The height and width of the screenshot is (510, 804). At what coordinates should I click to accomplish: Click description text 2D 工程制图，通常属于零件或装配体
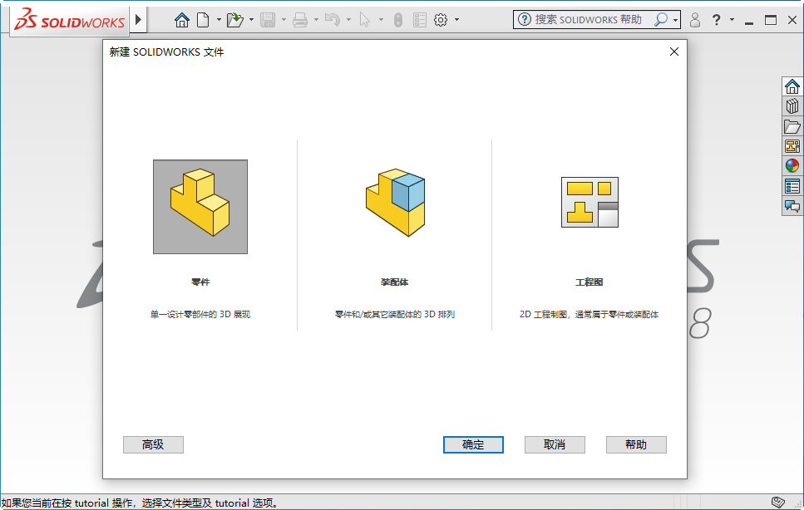click(x=589, y=315)
